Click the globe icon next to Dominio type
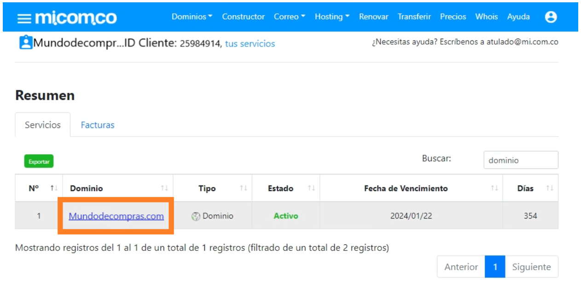The width and height of the screenshot is (581, 284). pyautogui.click(x=196, y=216)
